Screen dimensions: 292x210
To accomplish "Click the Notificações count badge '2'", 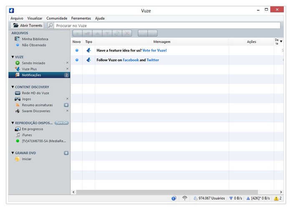I will [66, 75].
